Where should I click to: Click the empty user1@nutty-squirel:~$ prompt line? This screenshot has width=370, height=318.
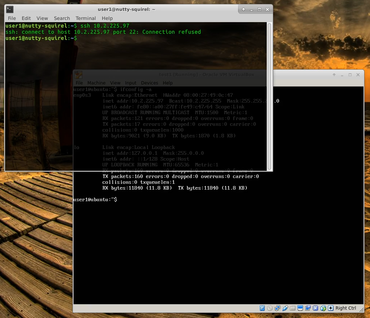click(x=41, y=38)
